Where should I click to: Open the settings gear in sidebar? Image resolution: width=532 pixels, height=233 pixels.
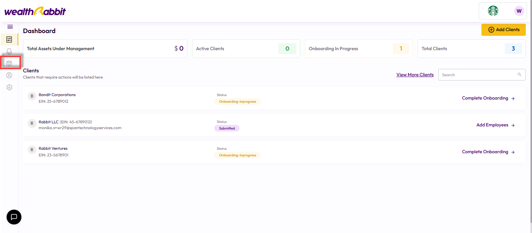pos(9,88)
